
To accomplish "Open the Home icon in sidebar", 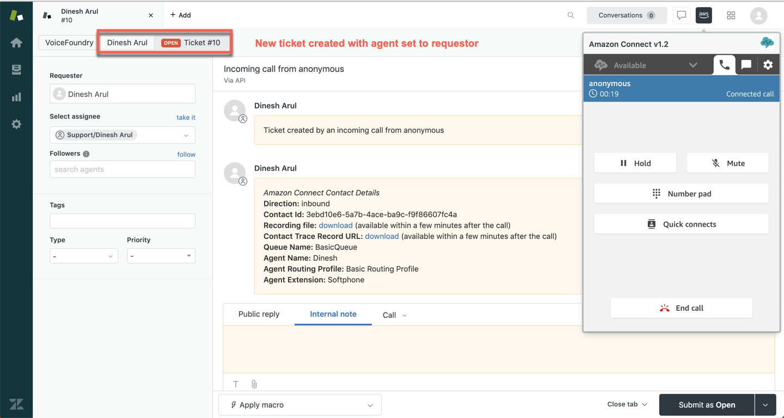I will [16, 42].
